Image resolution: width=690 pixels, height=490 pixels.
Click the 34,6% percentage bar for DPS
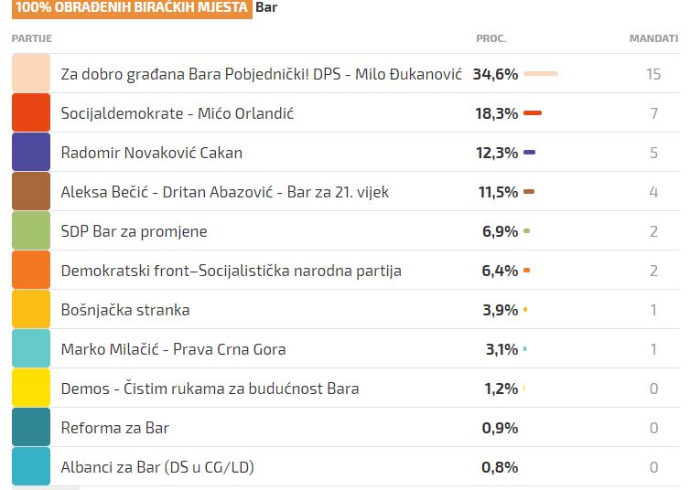point(541,73)
